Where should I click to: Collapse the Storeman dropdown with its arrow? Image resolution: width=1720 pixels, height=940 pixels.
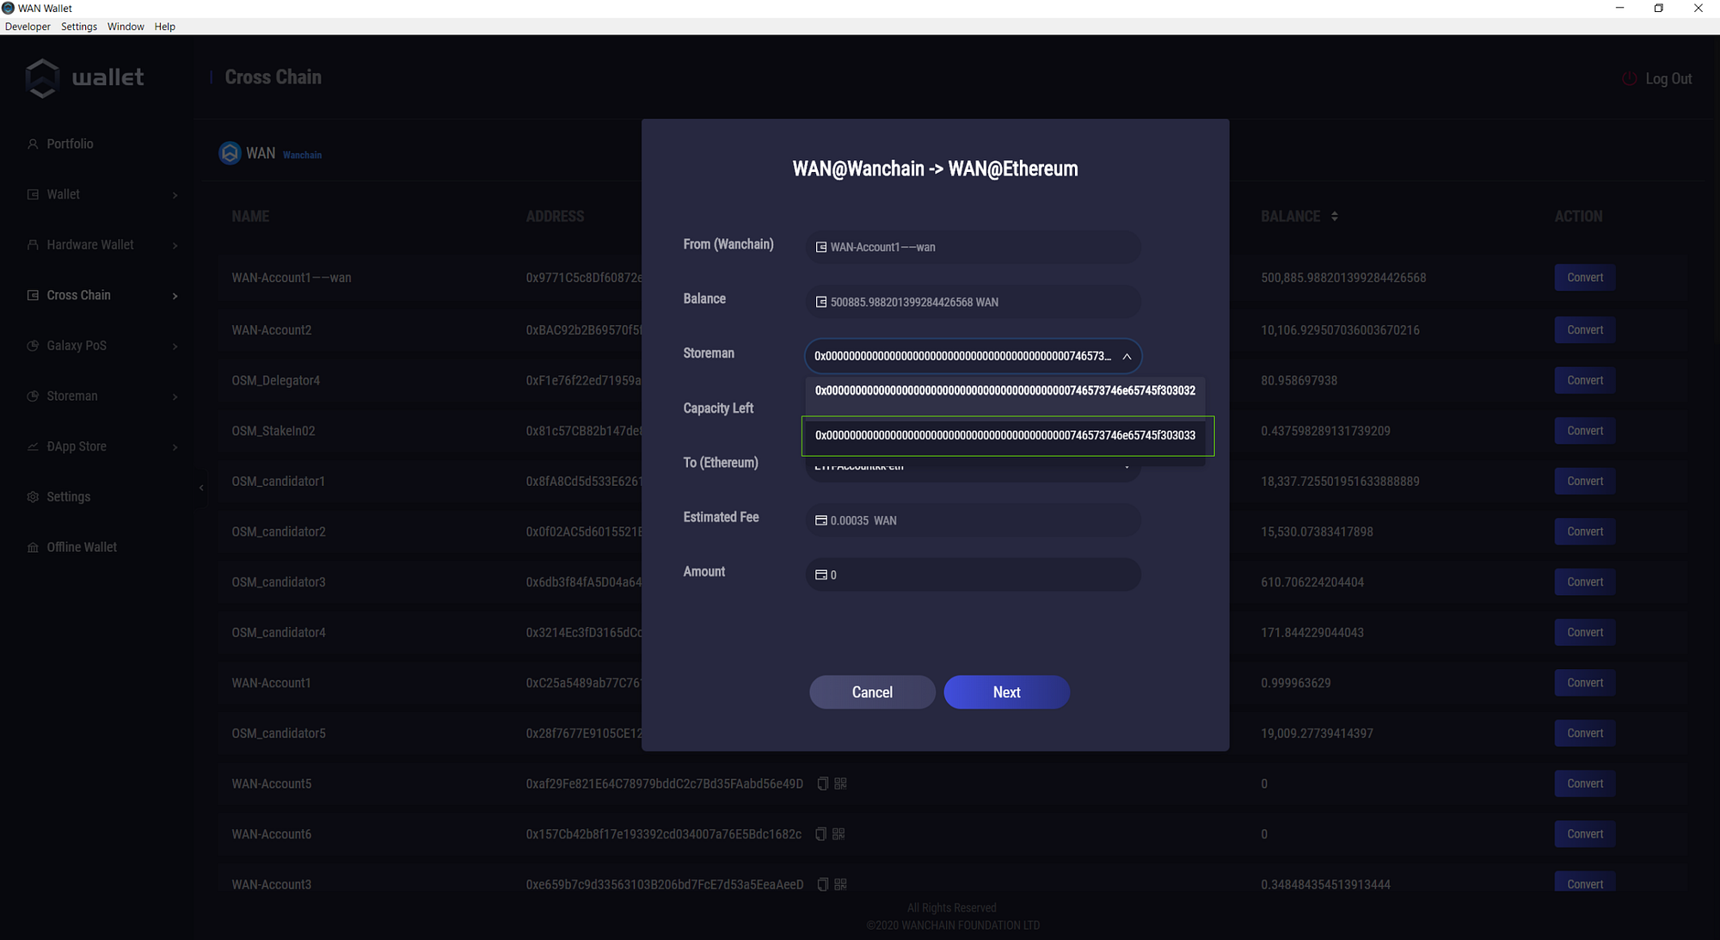tap(1127, 356)
